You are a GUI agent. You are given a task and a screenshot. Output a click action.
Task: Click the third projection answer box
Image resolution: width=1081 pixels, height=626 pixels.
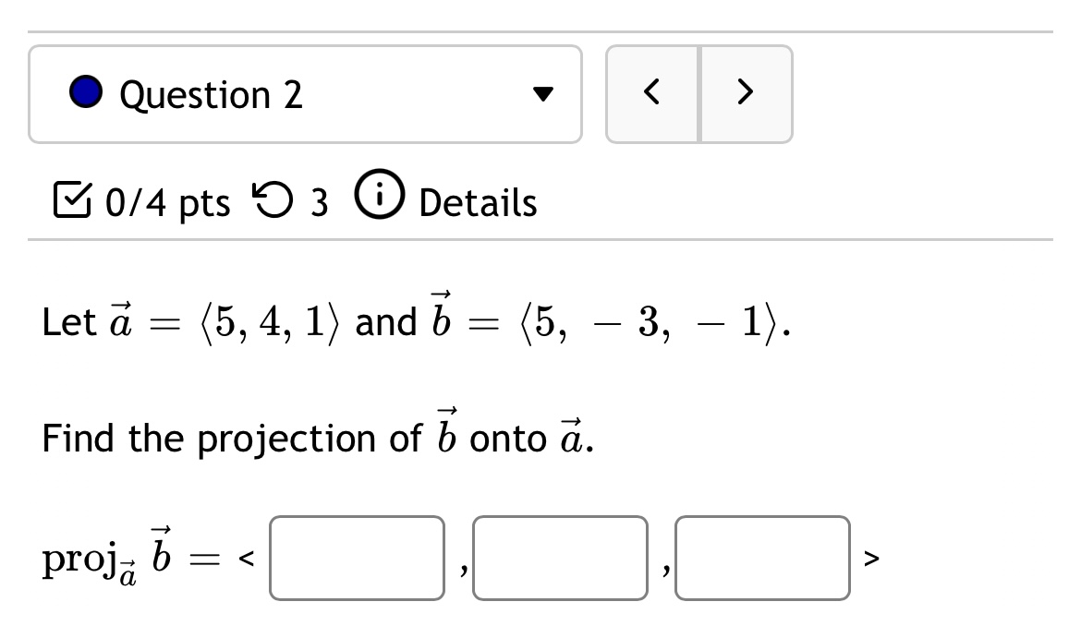tap(763, 558)
